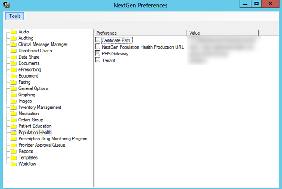
Task: Minimize the NextGen Preferences window
Action: point(245,4)
